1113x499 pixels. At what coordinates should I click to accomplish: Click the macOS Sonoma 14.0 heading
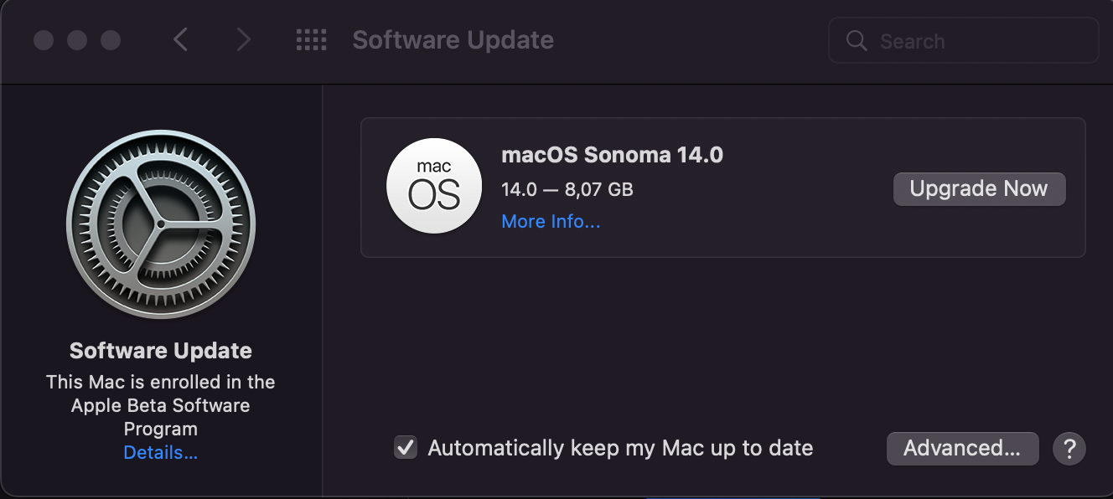(612, 155)
